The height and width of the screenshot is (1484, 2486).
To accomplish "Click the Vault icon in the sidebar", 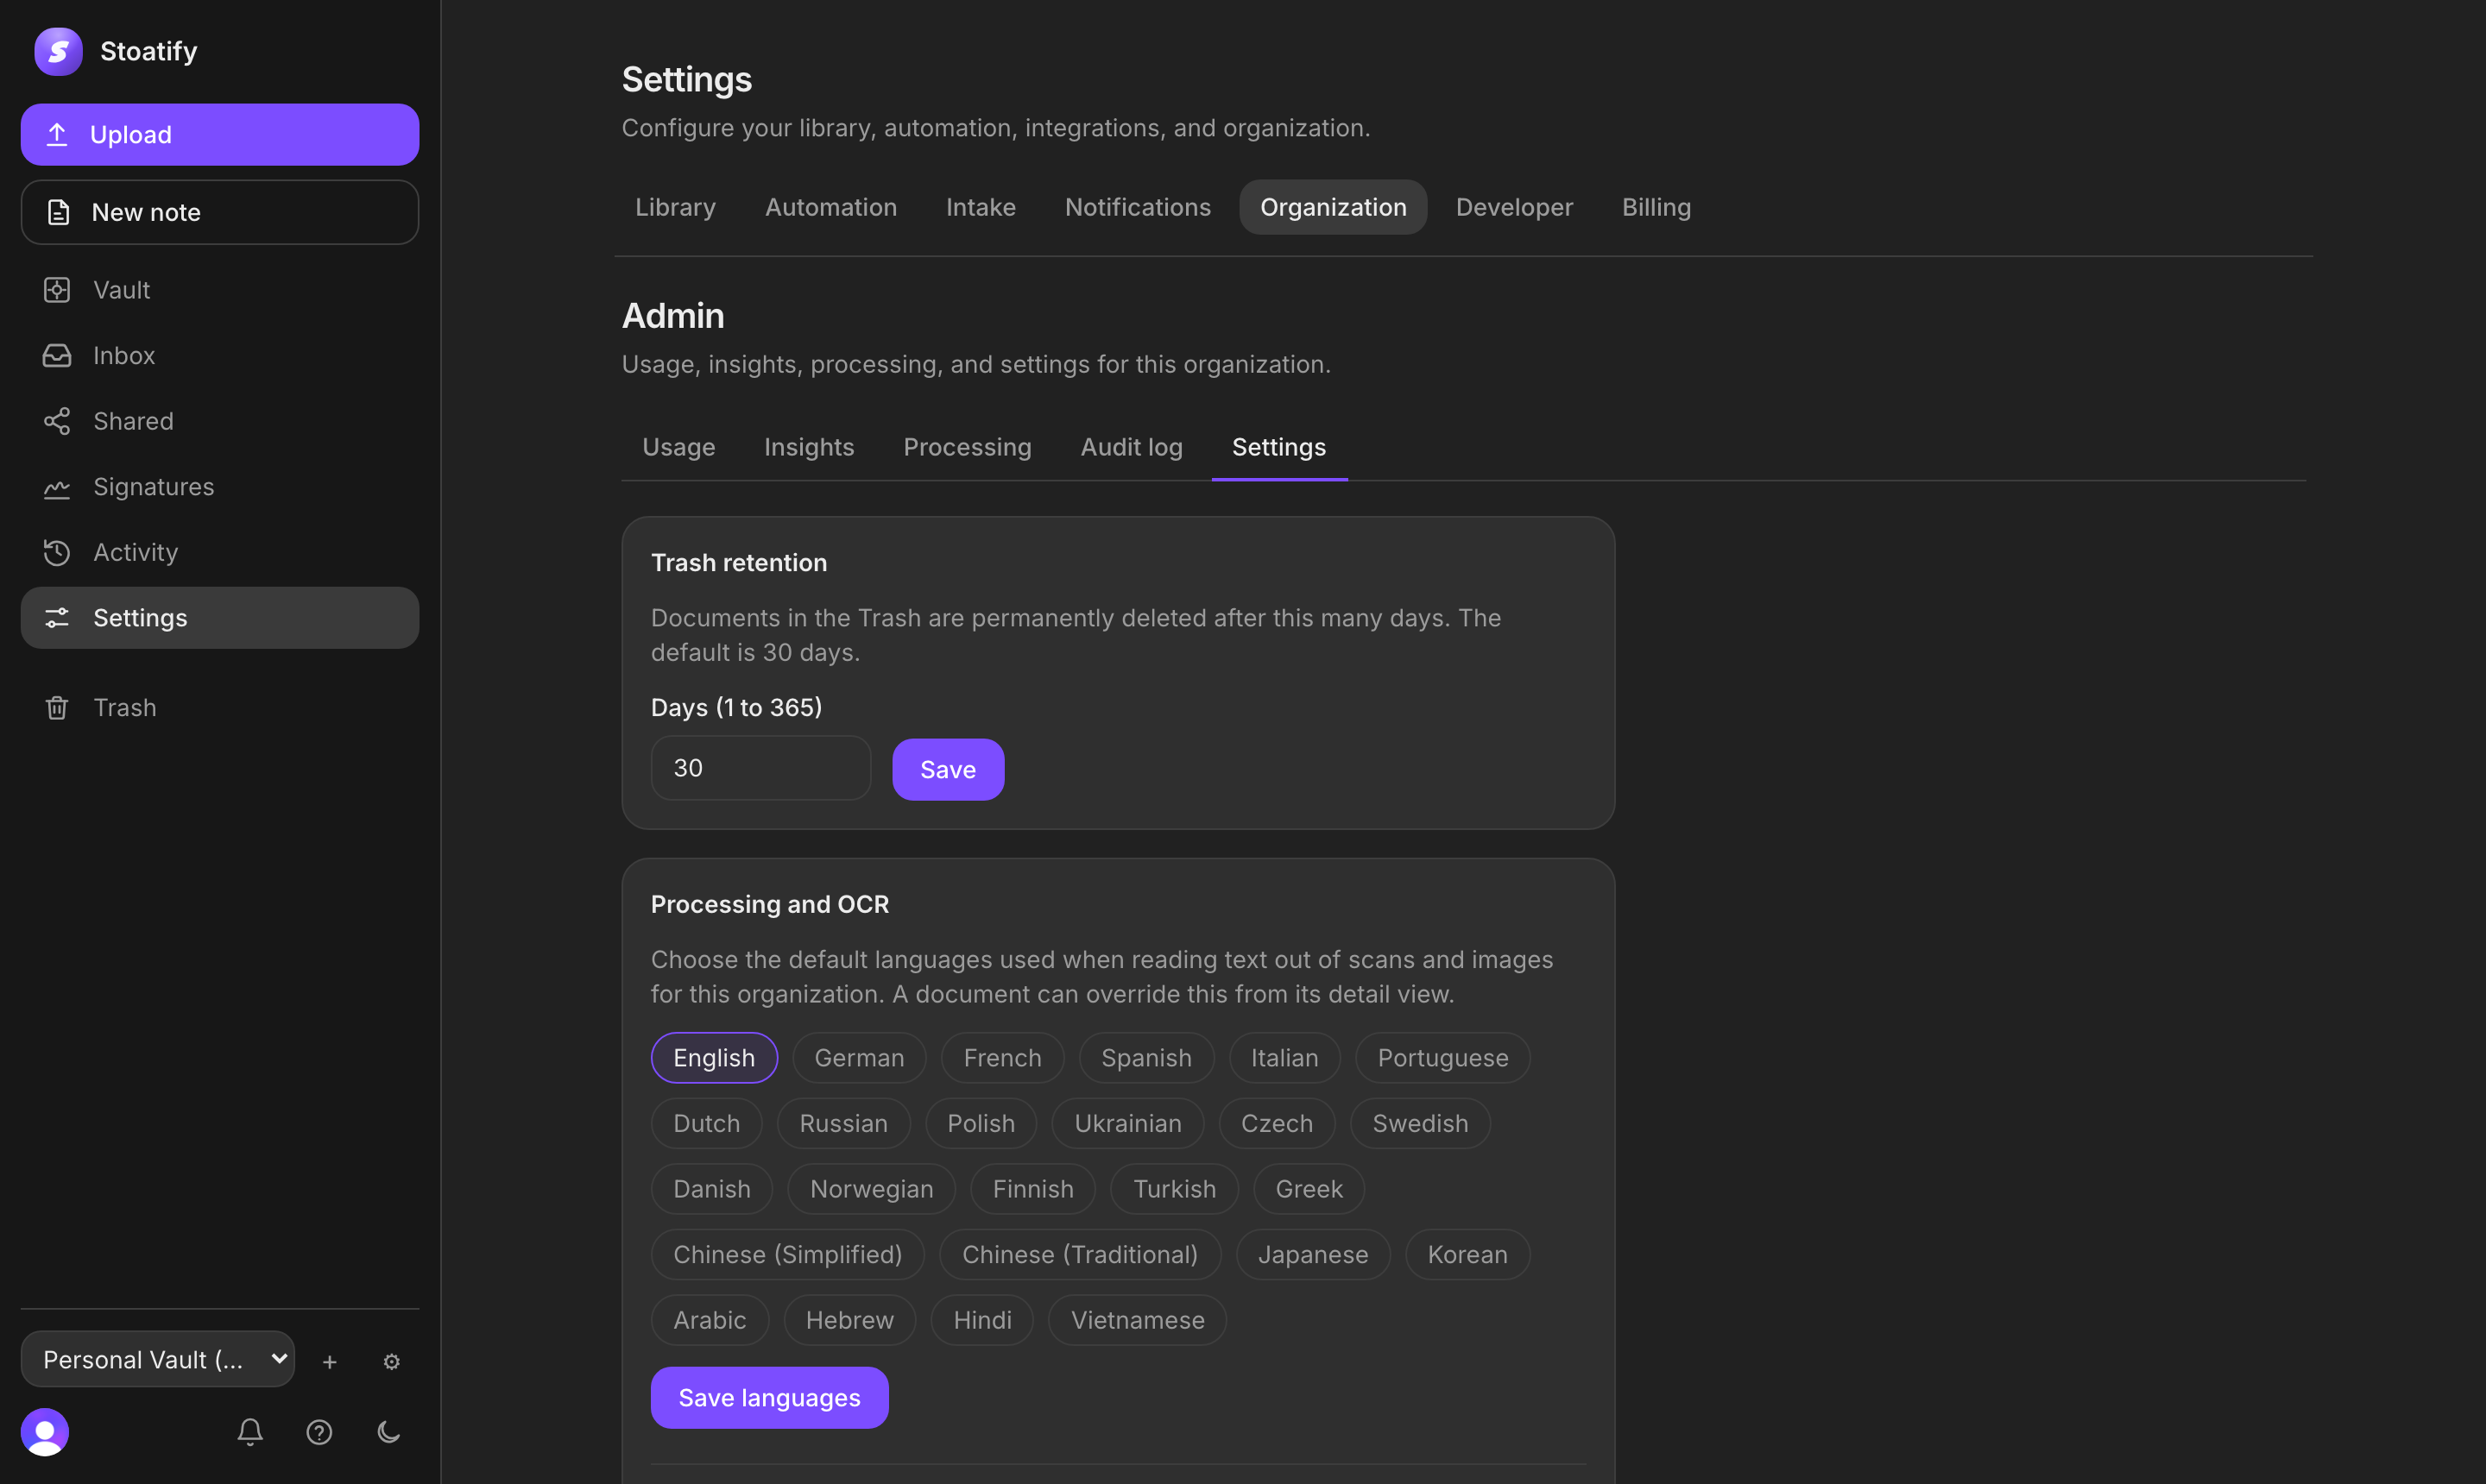I will point(57,290).
